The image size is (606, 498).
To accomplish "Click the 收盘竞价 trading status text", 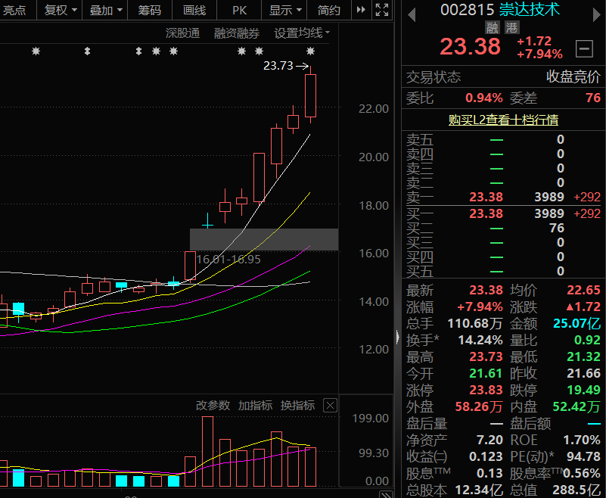I will click(573, 76).
